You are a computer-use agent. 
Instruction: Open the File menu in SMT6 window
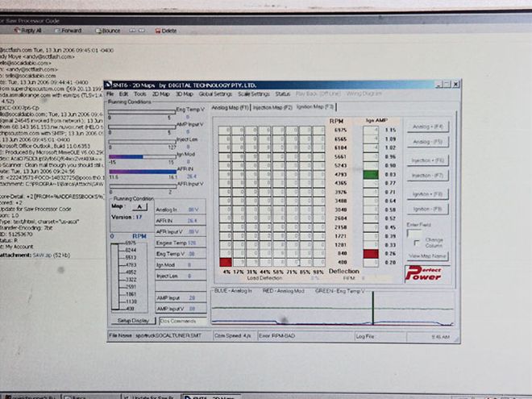click(110, 94)
